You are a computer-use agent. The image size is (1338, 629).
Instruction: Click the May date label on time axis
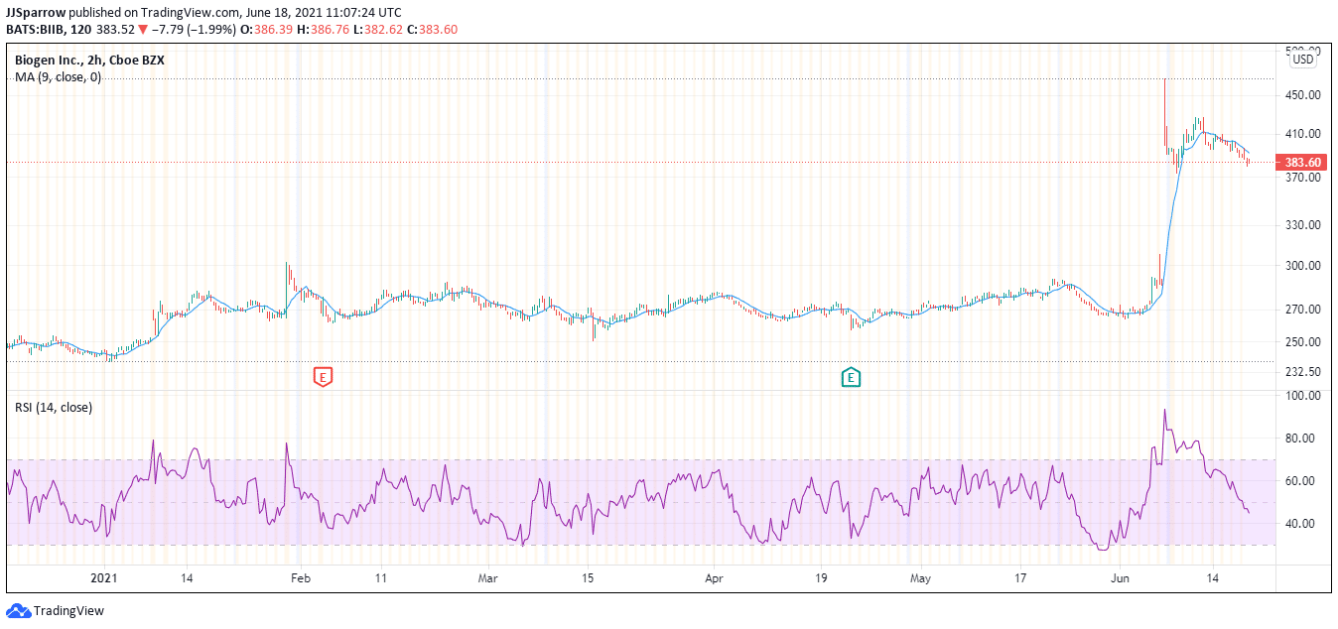click(921, 577)
